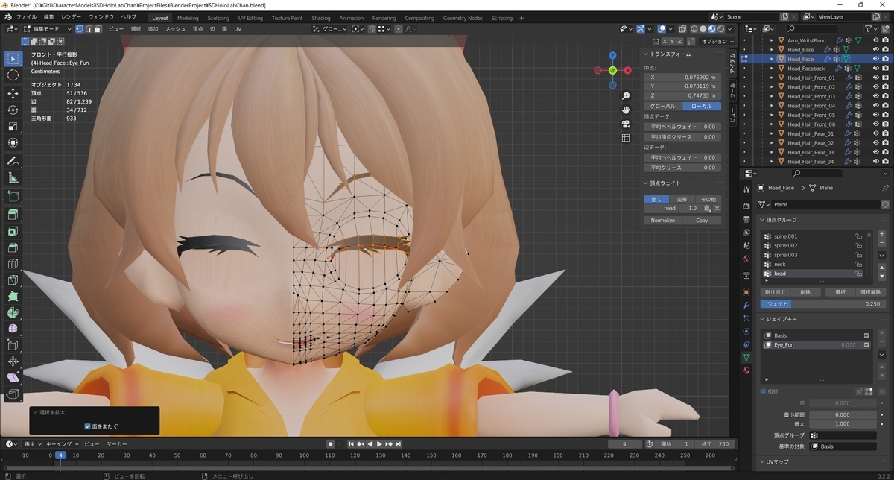The width and height of the screenshot is (894, 480).
Task: Click the Assign vertex group button
Action: point(776,292)
